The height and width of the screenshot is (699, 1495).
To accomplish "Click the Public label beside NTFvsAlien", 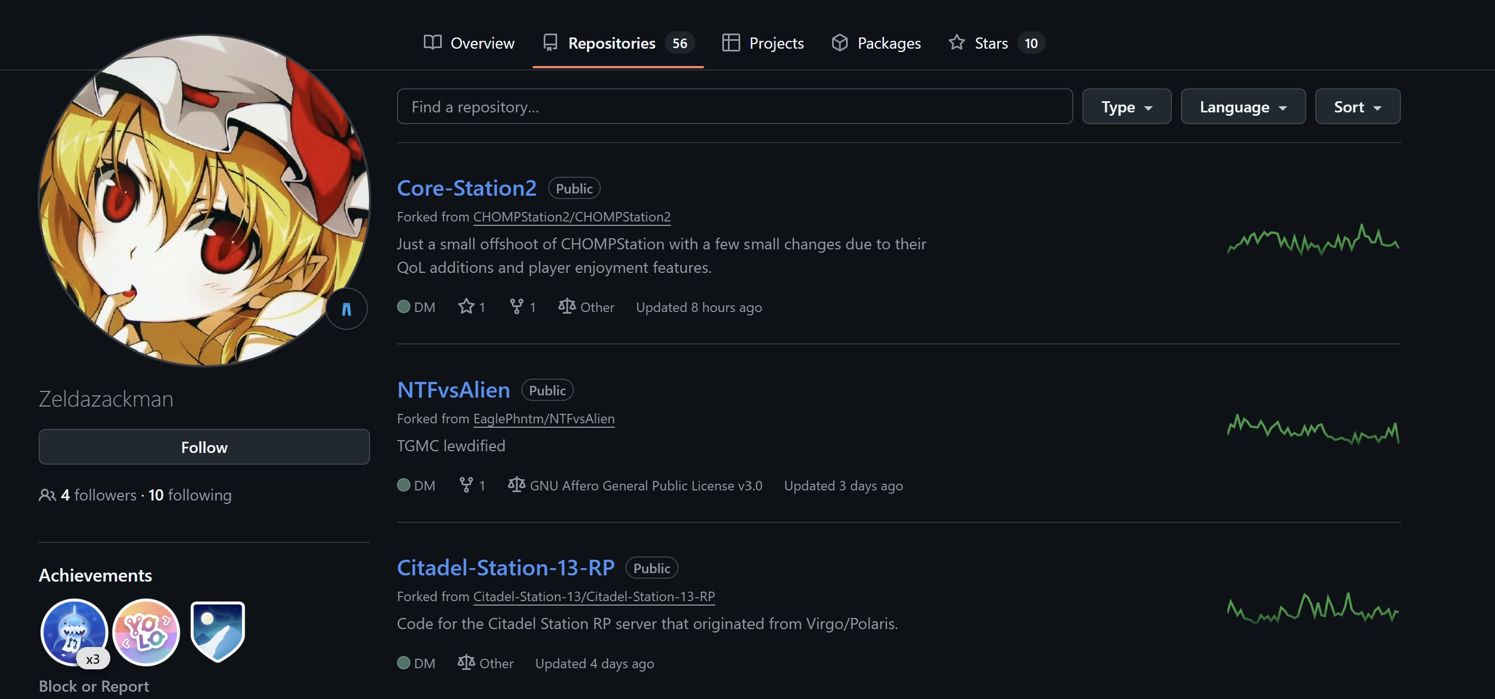I will pyautogui.click(x=547, y=390).
